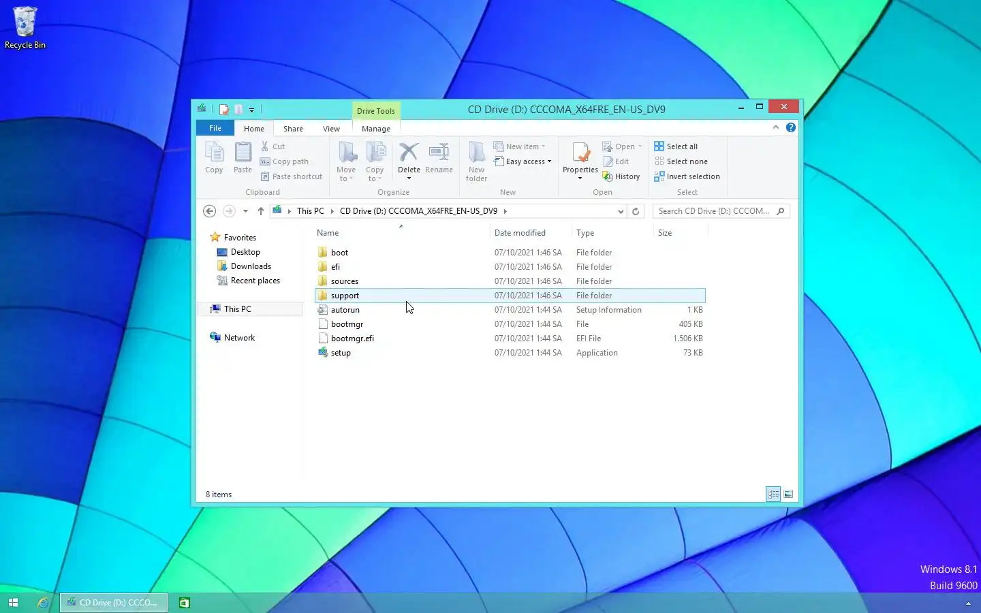
Task: Click Copy path in the ribbon
Action: pyautogui.click(x=285, y=161)
